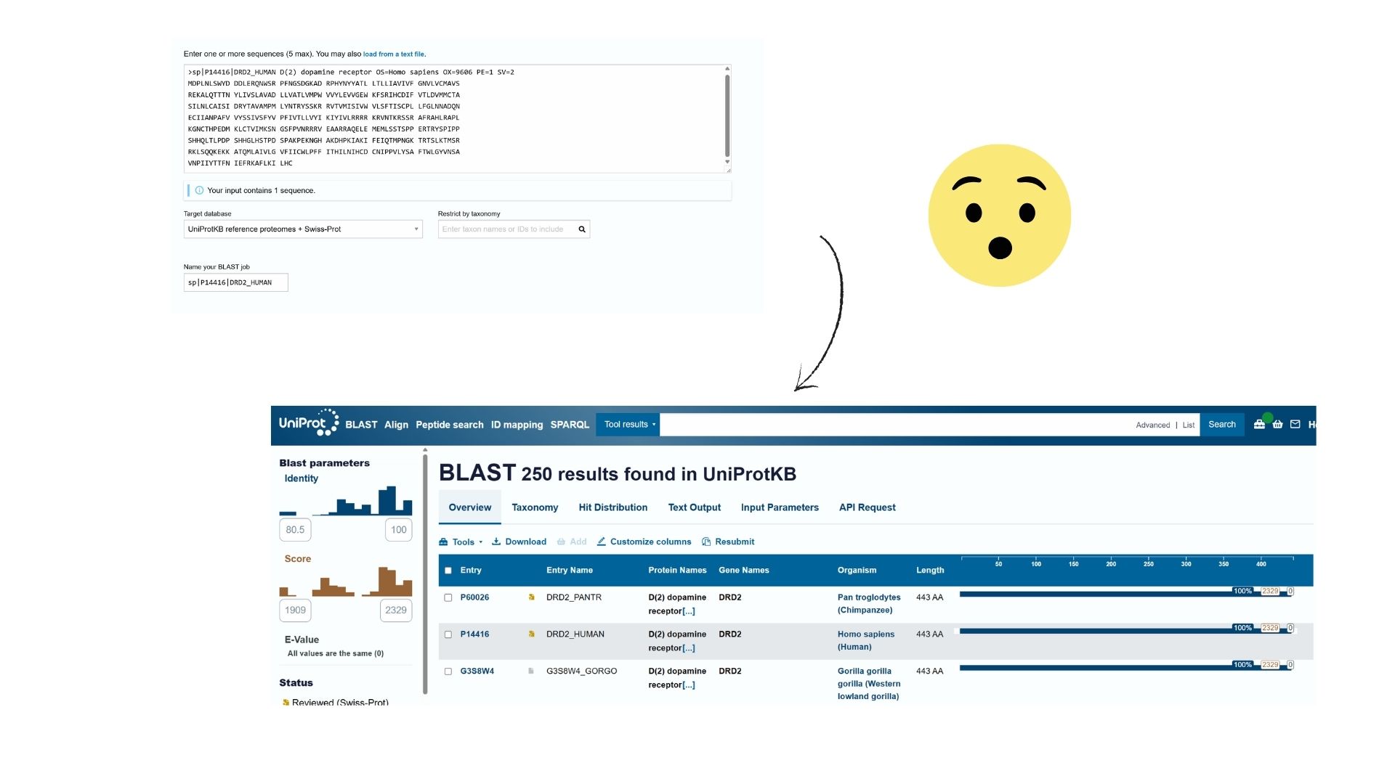Click the UniProt logo
Image resolution: width=1395 pixels, height=784 pixels.
click(309, 422)
